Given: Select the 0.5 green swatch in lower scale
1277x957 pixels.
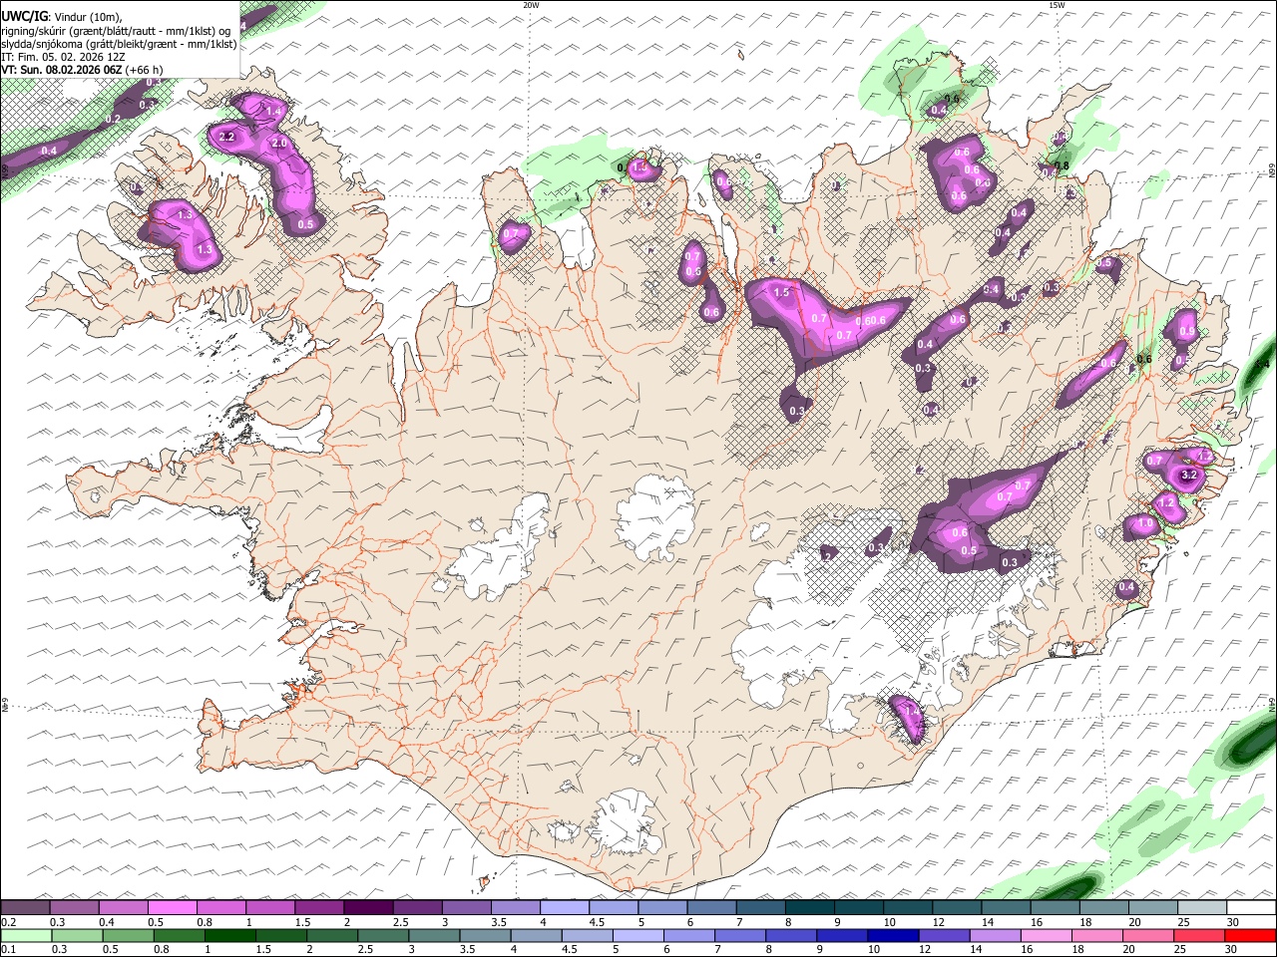Looking at the screenshot, I should (x=128, y=935).
